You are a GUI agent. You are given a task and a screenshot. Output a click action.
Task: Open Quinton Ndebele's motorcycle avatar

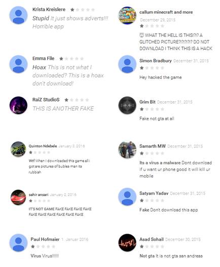pyautogui.click(x=18, y=149)
